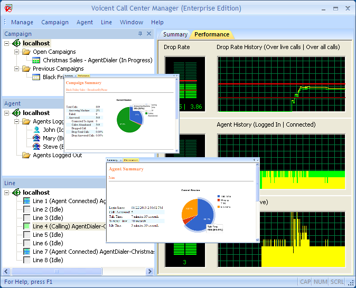Click the Agents Logged Out folder icon
This screenshot has height=288, width=356.
coord(26,155)
